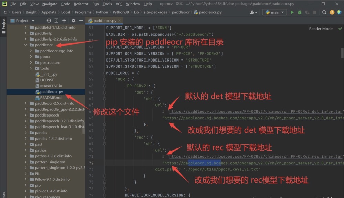The height and width of the screenshot is (198, 344).
Task: Click the AppData breadcrumb
Action: click(49, 12)
